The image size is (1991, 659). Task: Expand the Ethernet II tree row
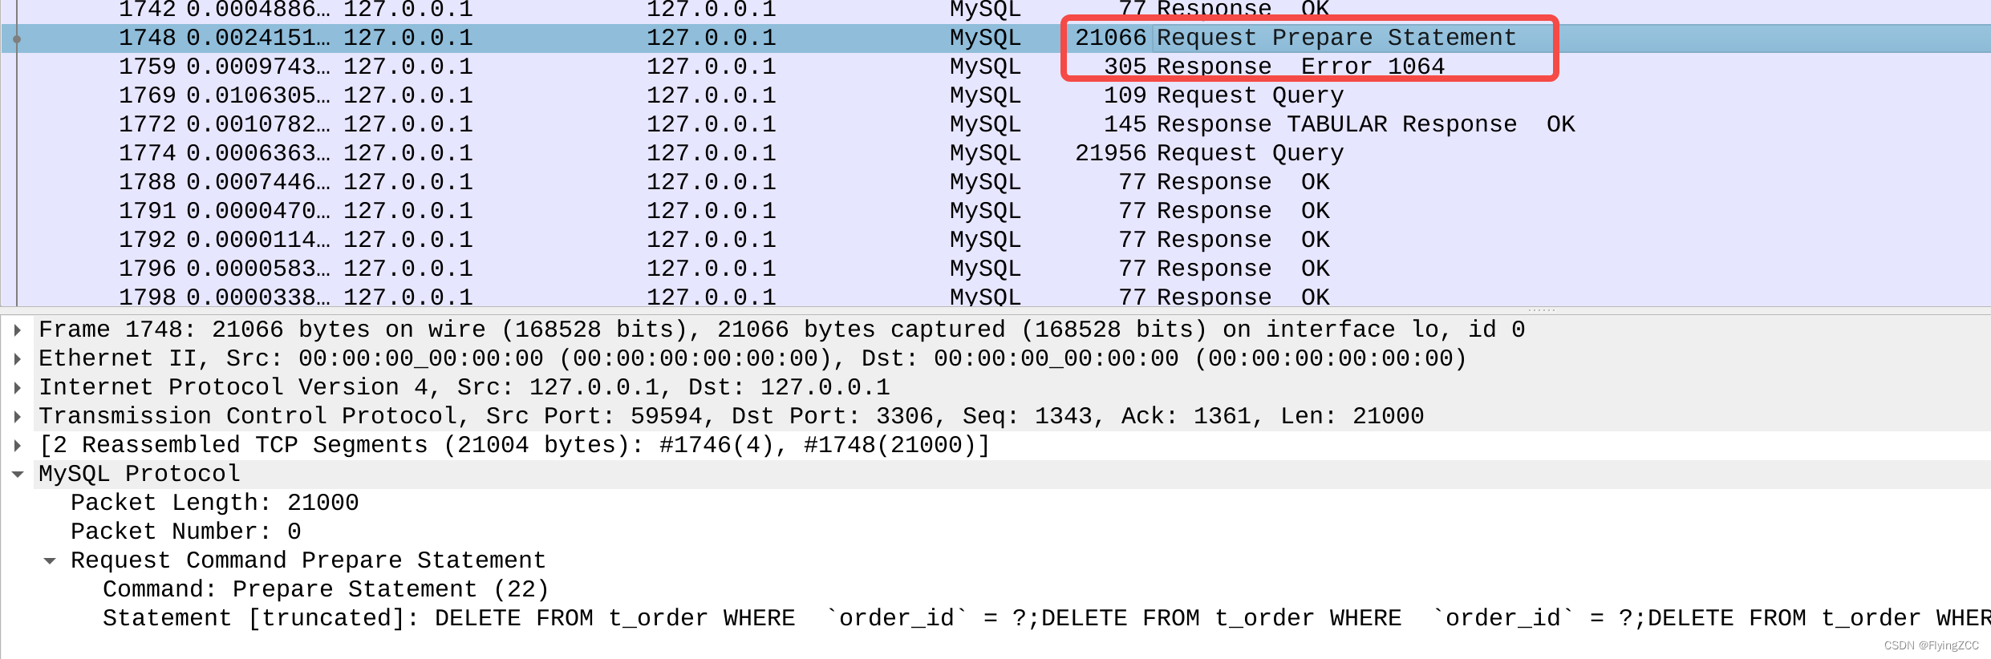coord(18,358)
